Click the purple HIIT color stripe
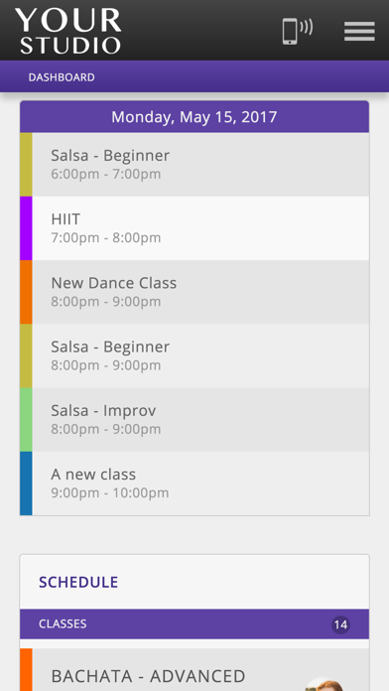Viewport: 389px width, 691px height. coord(26,228)
